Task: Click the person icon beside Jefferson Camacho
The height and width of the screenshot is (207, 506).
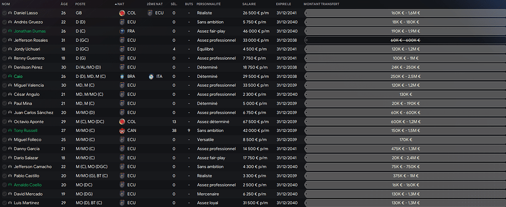Action: point(10,167)
